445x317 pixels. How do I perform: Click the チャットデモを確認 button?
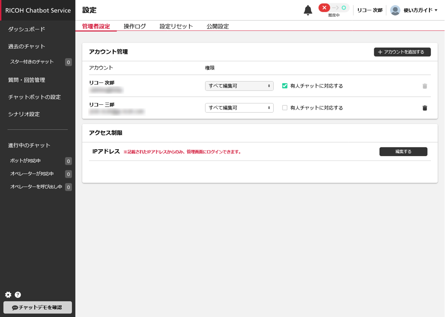point(38,308)
